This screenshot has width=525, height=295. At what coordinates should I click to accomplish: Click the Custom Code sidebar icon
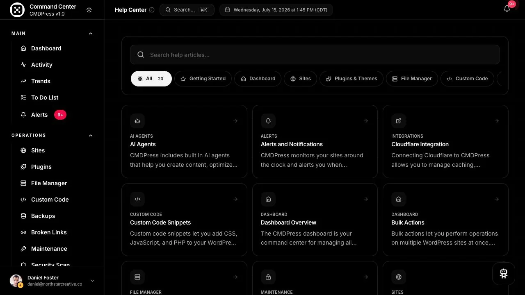23,200
